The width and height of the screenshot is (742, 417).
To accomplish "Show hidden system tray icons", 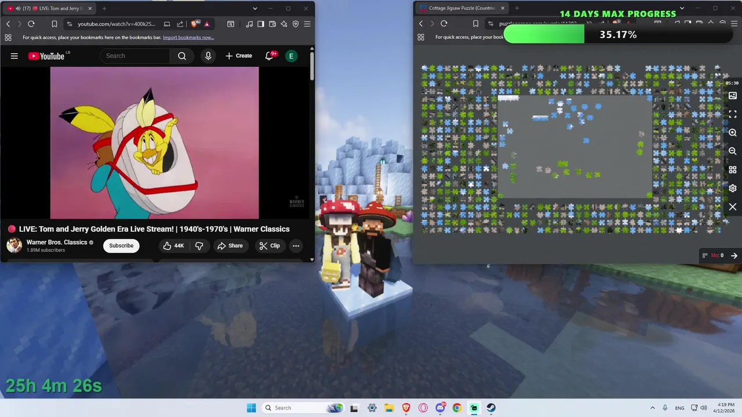I will point(653,408).
